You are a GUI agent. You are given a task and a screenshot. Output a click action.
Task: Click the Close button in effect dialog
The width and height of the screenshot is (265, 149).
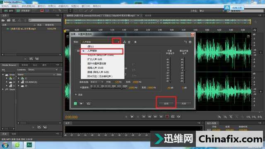click(184, 103)
